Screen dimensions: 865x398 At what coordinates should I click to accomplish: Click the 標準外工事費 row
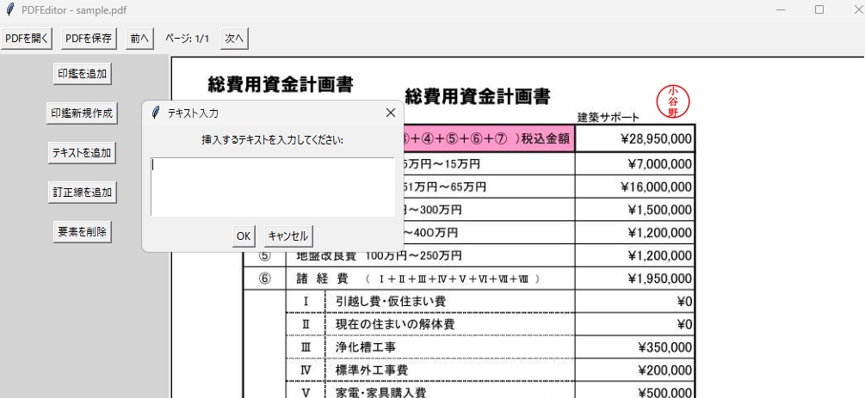point(371,370)
